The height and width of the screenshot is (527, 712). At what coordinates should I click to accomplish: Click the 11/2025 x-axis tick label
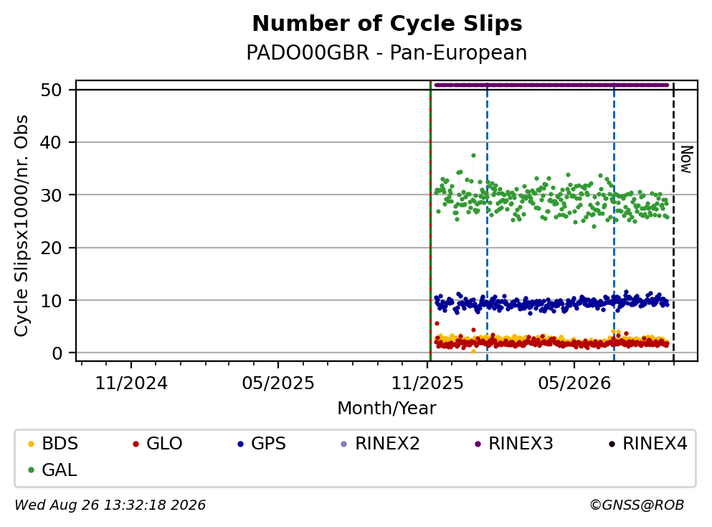pyautogui.click(x=427, y=383)
